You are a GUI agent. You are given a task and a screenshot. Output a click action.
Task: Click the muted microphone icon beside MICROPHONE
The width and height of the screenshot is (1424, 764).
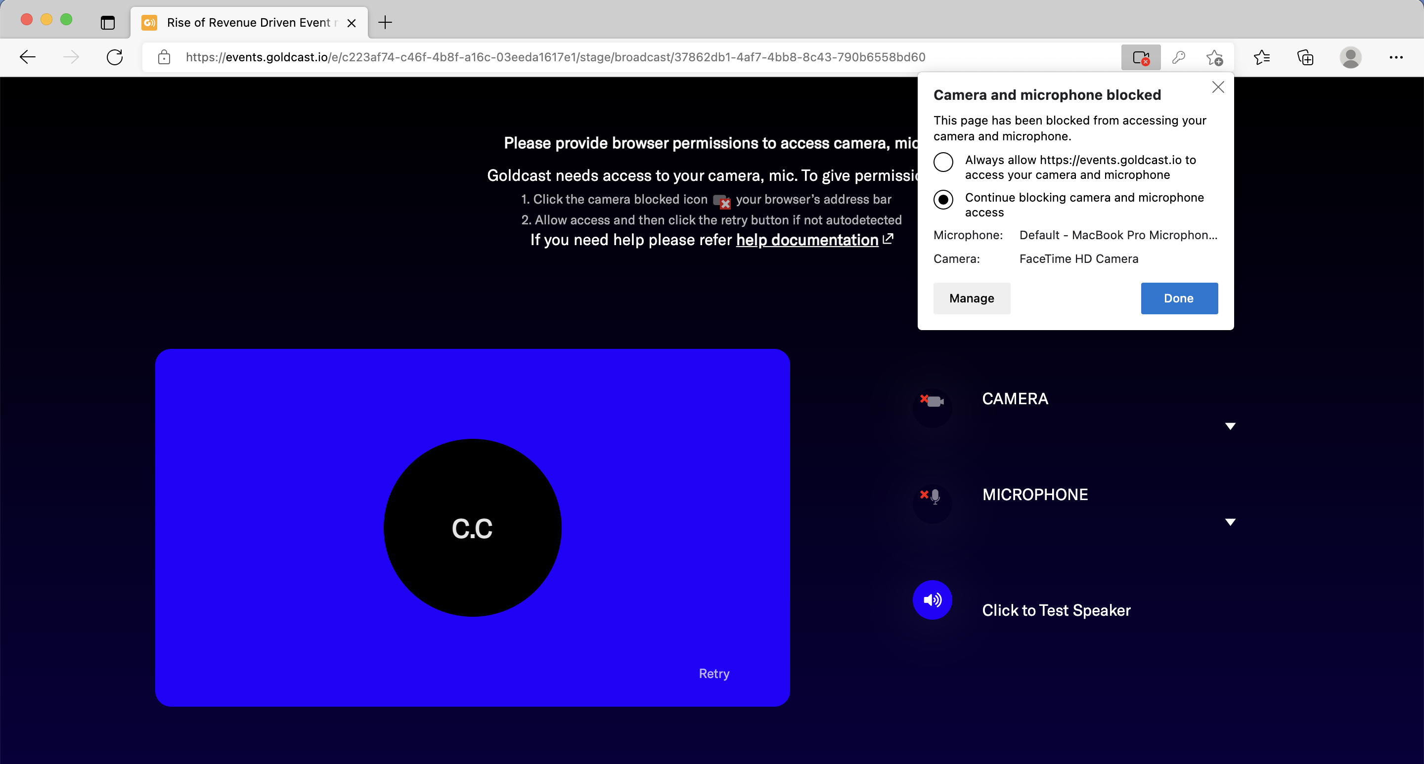pyautogui.click(x=932, y=503)
